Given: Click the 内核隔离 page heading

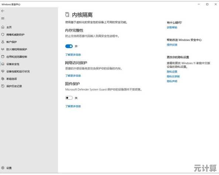Looking at the screenshot, I should click(82, 15).
